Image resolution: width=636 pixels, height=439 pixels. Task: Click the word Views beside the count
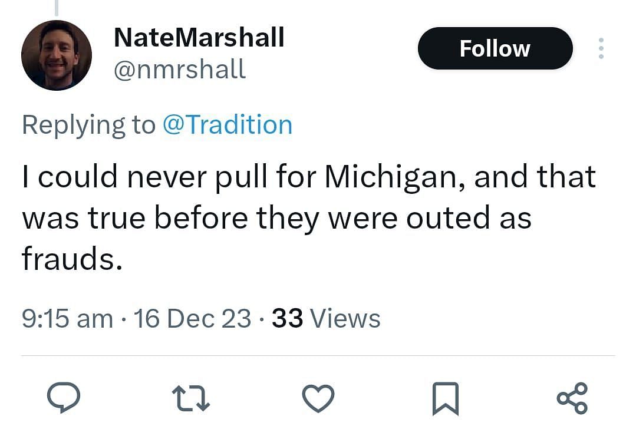[x=345, y=319]
